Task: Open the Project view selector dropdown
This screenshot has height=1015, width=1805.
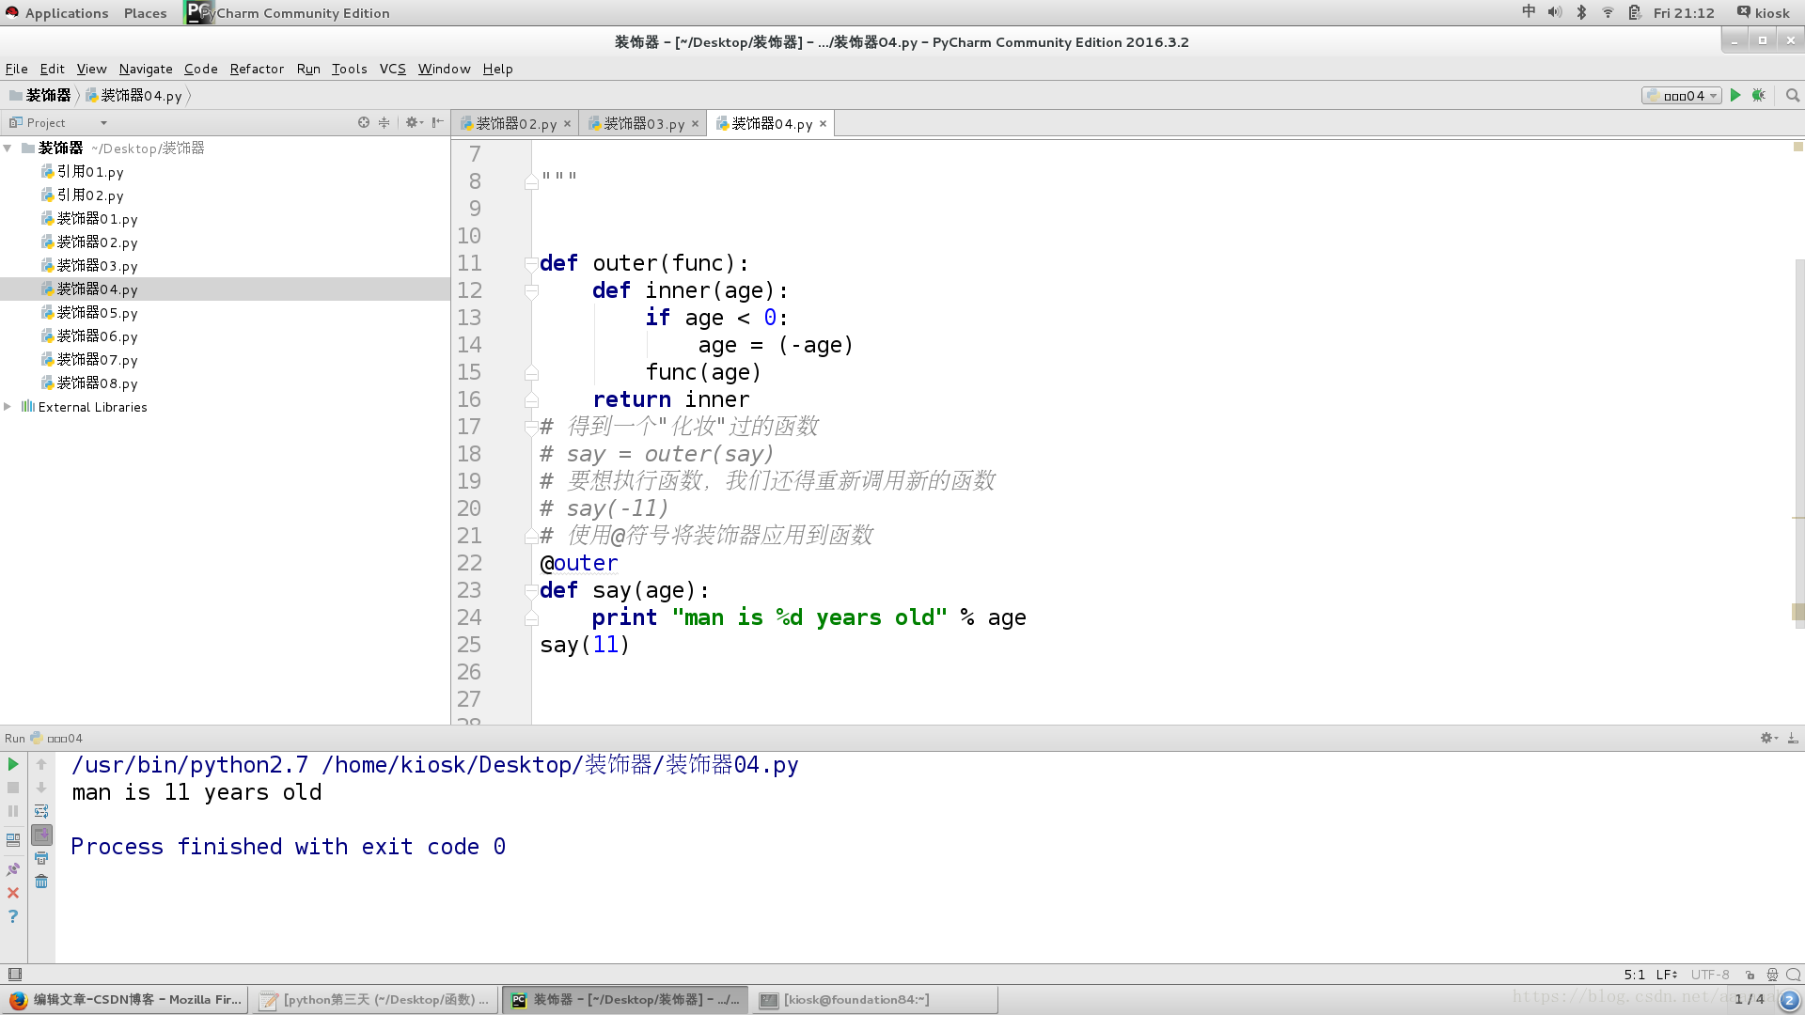Action: [103, 123]
